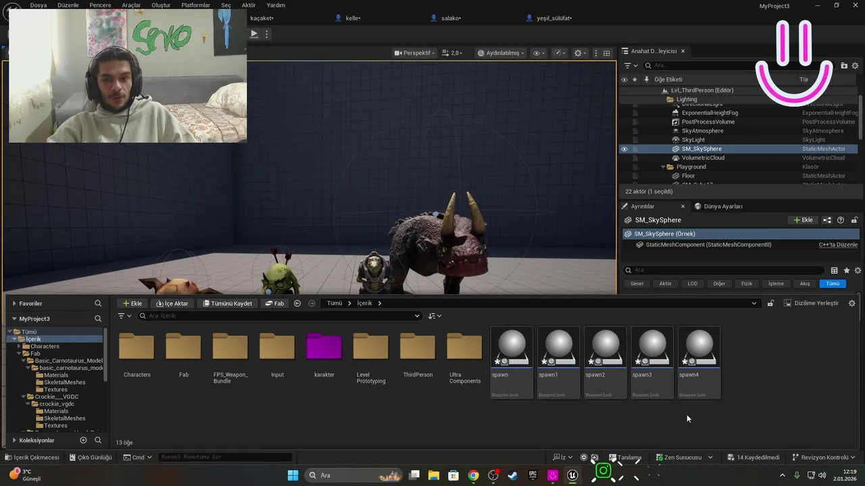Screen dimensions: 865x486
Task: Toggle the Content Browser lock icon
Action: [x=770, y=304]
